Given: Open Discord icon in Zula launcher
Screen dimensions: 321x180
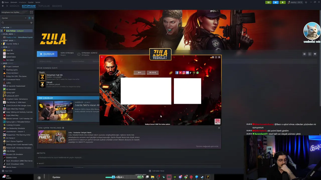Looking at the screenshot, I should 187,73.
